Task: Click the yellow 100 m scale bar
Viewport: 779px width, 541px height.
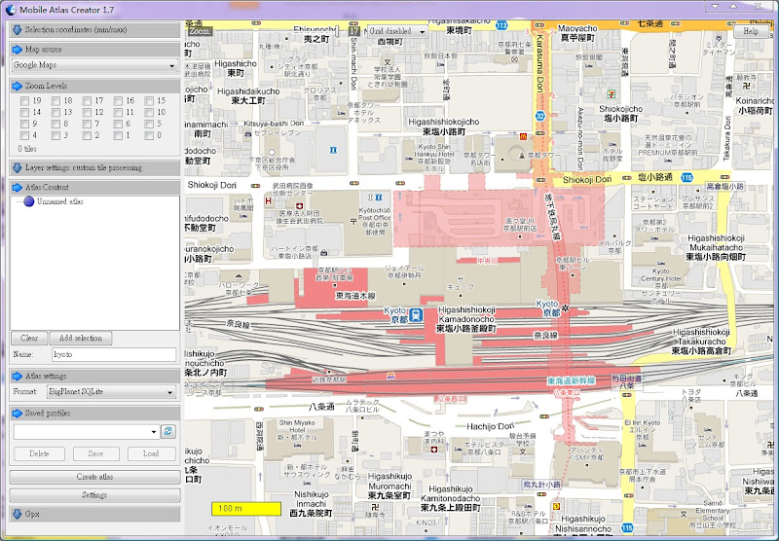Action: click(x=246, y=509)
